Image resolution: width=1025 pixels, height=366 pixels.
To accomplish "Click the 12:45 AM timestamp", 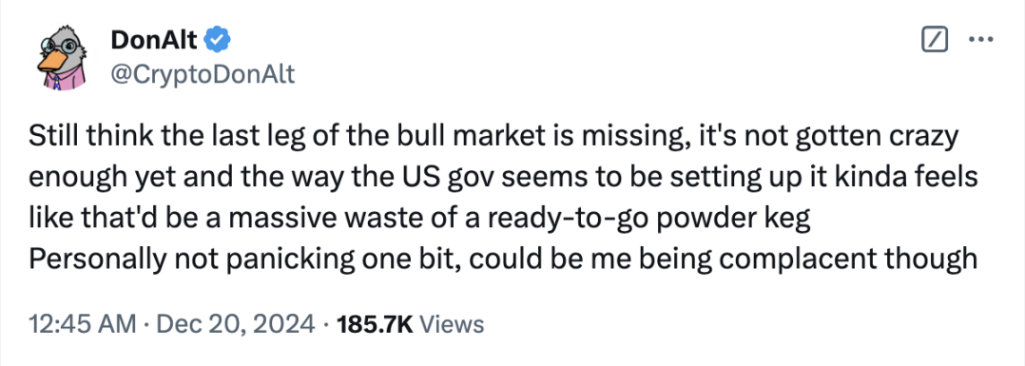I will click(83, 323).
